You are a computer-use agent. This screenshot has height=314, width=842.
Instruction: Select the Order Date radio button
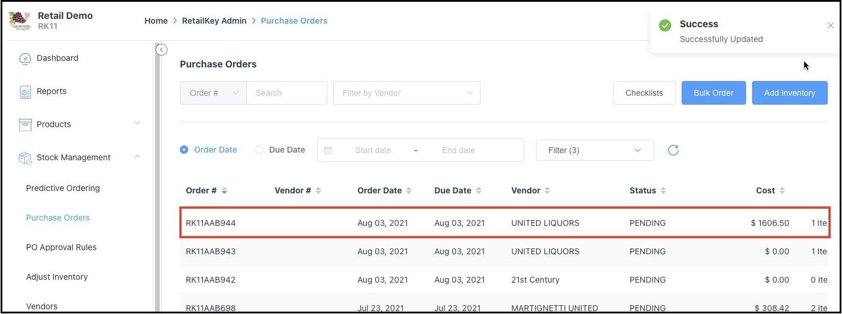pyautogui.click(x=184, y=150)
